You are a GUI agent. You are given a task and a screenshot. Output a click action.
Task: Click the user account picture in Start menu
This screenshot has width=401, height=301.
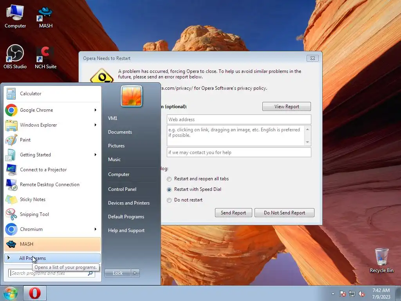pyautogui.click(x=132, y=96)
